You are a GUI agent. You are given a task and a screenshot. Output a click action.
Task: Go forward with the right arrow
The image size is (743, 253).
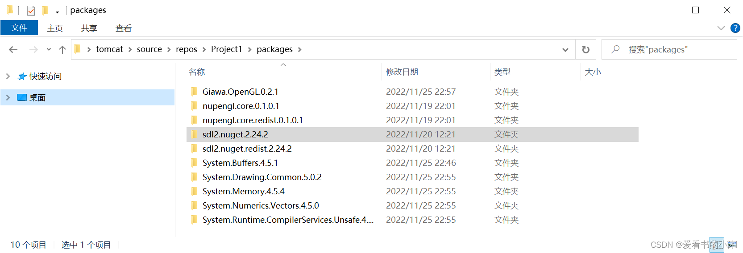coord(33,49)
